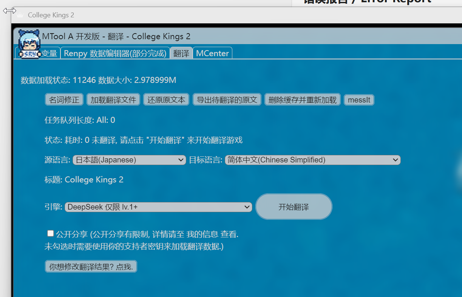Click 你想修改翻译结果? 点我. button
The width and height of the screenshot is (462, 297).
[x=91, y=267]
